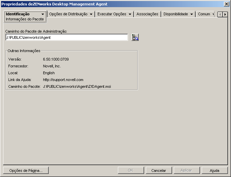Click the OK button
The width and height of the screenshot is (231, 177).
131,171
